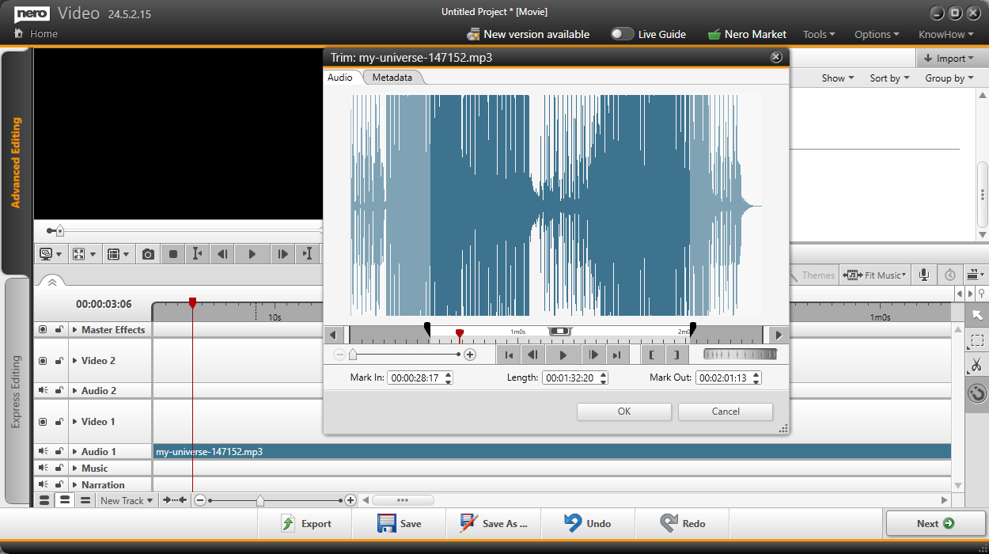Toggle the Live Guide switch
The width and height of the screenshot is (989, 554).
tap(622, 34)
